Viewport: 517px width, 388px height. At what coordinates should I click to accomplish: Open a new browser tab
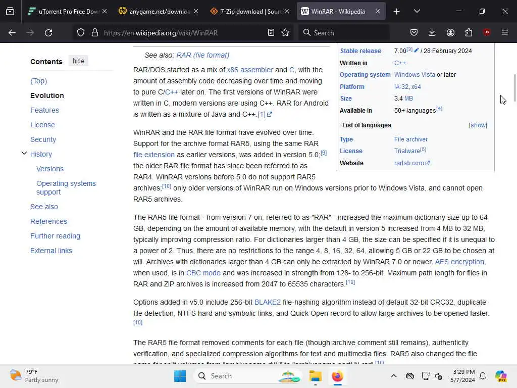(x=397, y=12)
